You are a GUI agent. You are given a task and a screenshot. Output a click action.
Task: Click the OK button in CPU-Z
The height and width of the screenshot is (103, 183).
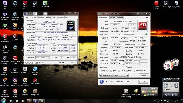click(x=72, y=62)
